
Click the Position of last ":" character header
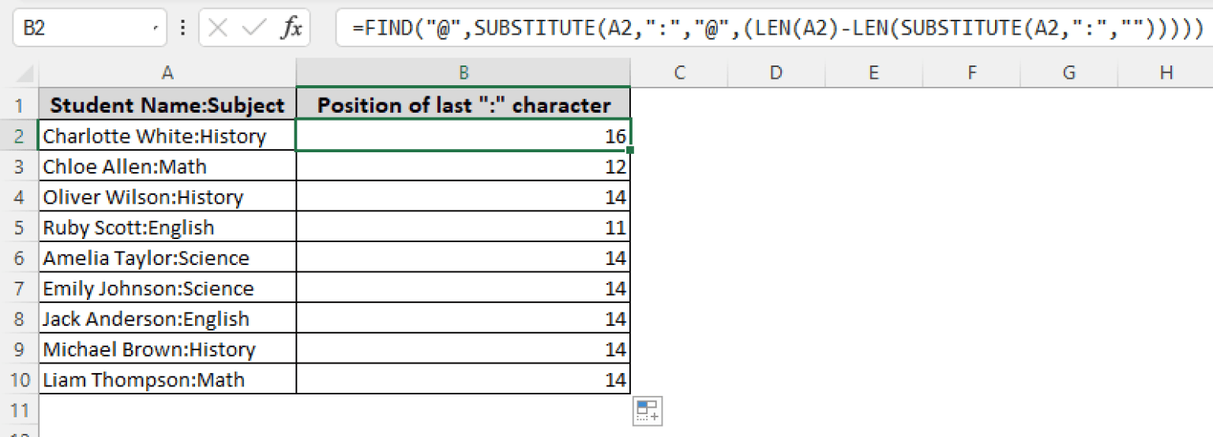464,105
